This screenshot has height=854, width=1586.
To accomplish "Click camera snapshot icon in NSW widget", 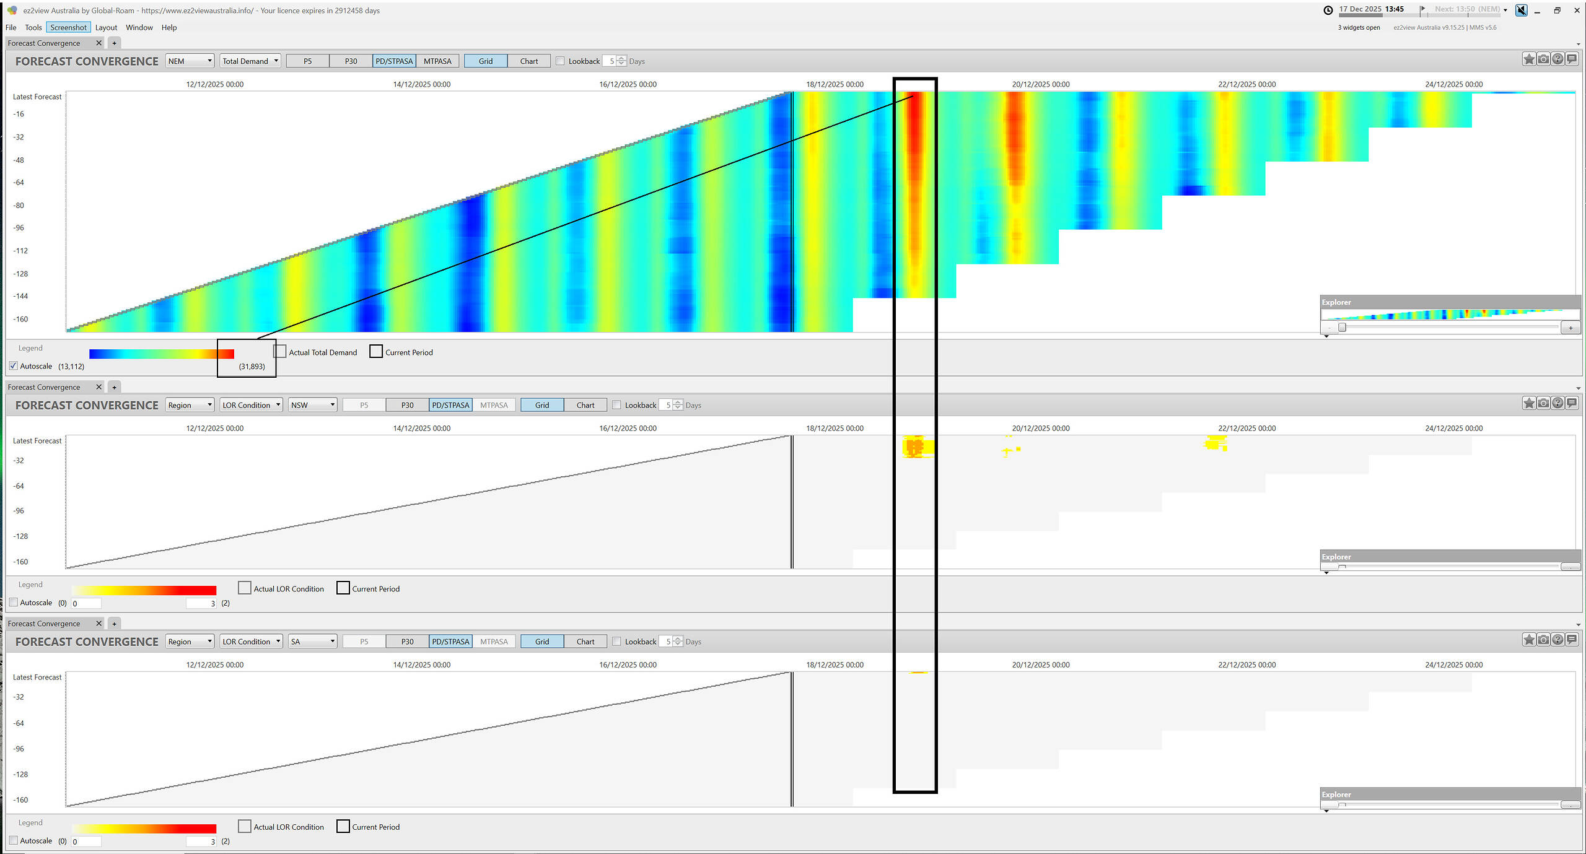I will 1543,403.
